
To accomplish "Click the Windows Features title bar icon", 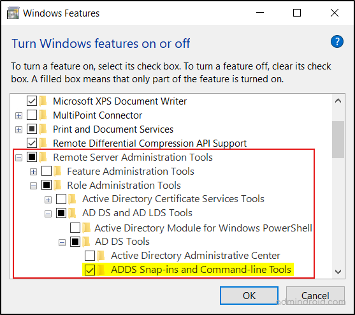I will pyautogui.click(x=13, y=13).
